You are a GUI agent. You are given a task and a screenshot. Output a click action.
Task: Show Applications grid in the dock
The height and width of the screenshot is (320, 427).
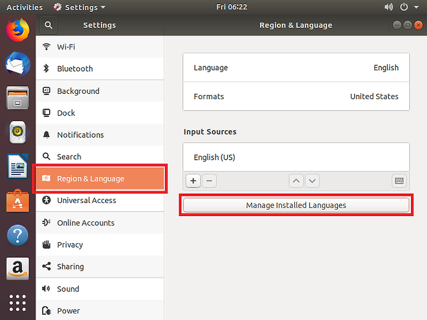(x=18, y=303)
